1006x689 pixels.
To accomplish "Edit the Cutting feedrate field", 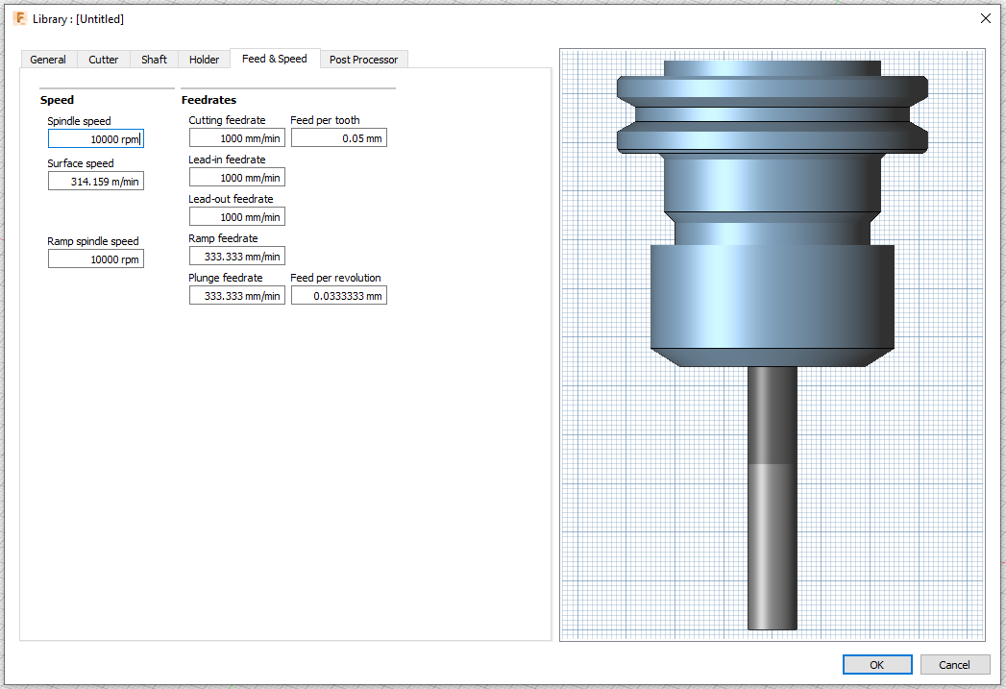I will pyautogui.click(x=236, y=138).
